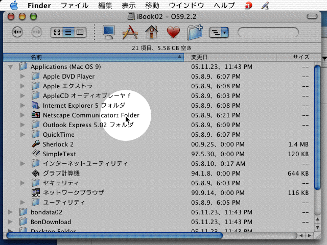The width and height of the screenshot is (327, 245).
Task: Select Applications (Mac OS 9) folder icon
Action: 24,66
